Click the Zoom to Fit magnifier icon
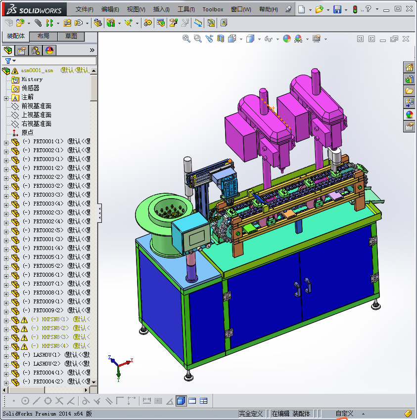The width and height of the screenshot is (417, 420). pyautogui.click(x=186, y=39)
